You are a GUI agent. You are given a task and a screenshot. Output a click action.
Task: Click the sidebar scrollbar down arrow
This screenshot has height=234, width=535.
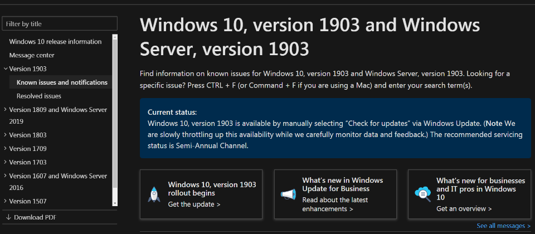115,203
